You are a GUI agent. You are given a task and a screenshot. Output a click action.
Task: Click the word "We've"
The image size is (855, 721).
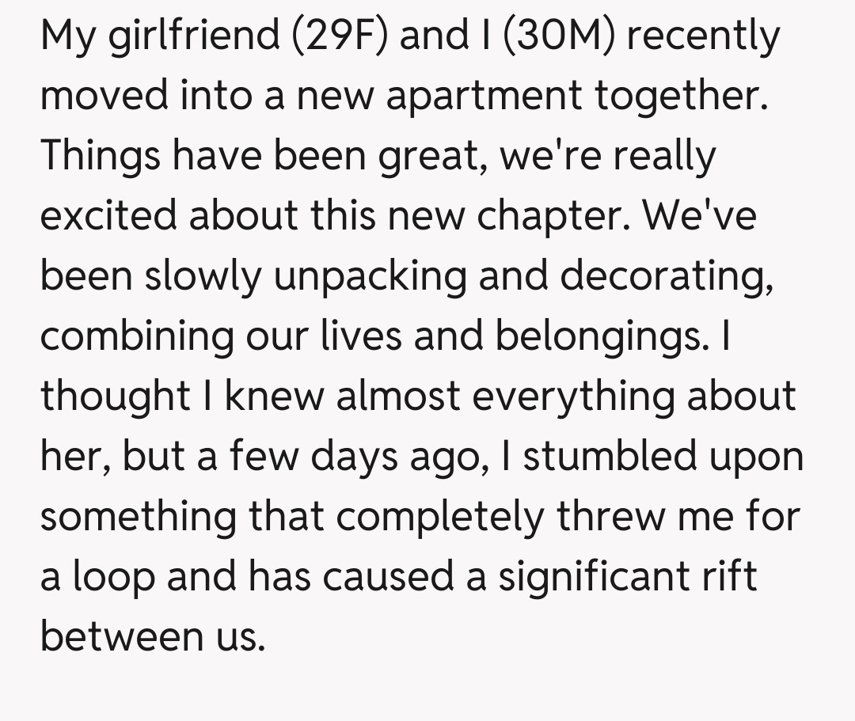pos(699,216)
